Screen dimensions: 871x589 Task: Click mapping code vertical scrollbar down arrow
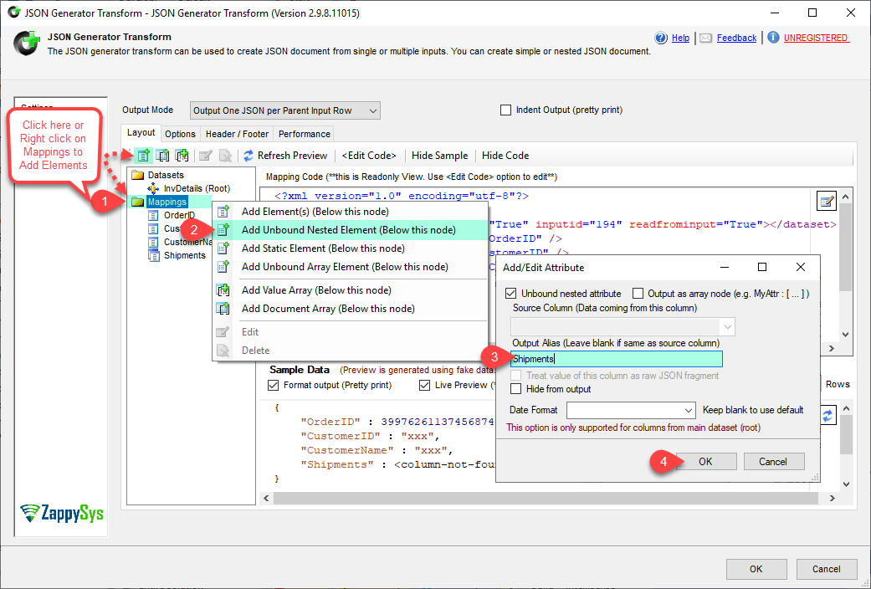(x=845, y=335)
